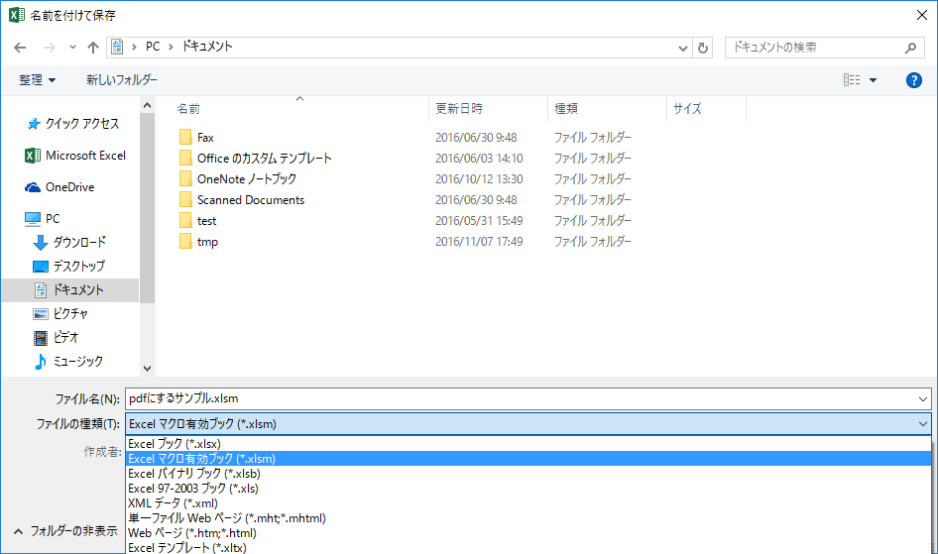Click the forward navigation arrow

point(50,48)
